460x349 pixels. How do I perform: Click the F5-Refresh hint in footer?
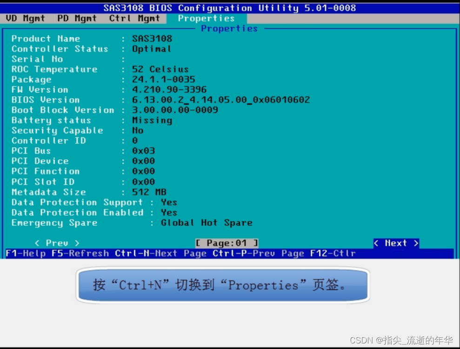coord(80,253)
